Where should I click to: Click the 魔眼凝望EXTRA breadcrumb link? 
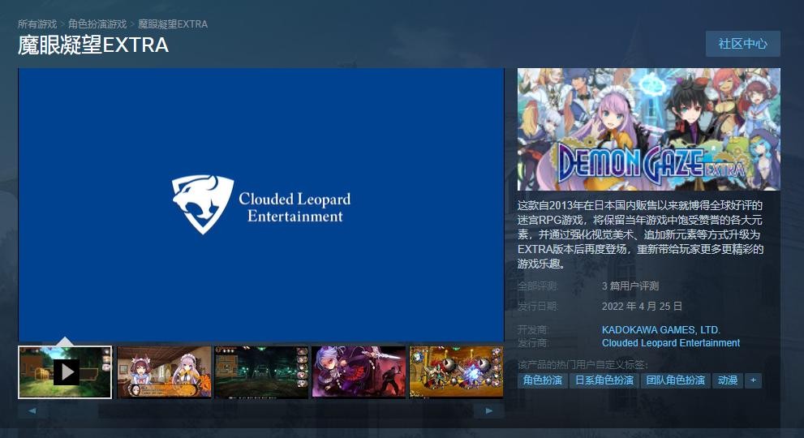173,24
